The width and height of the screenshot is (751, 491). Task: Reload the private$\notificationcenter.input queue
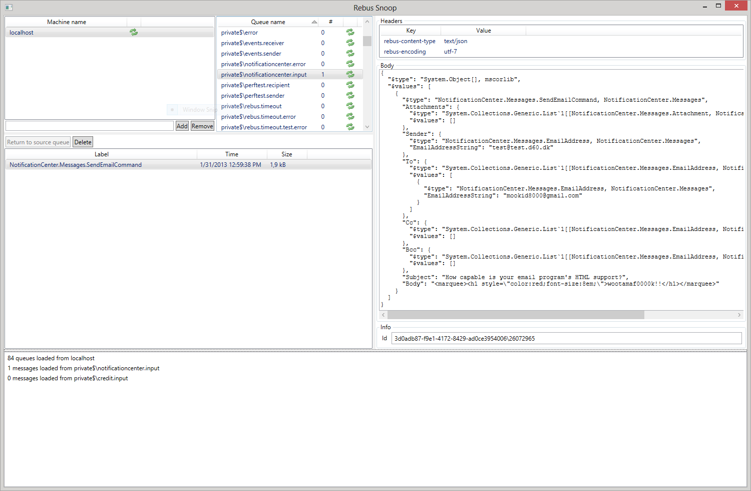click(350, 74)
